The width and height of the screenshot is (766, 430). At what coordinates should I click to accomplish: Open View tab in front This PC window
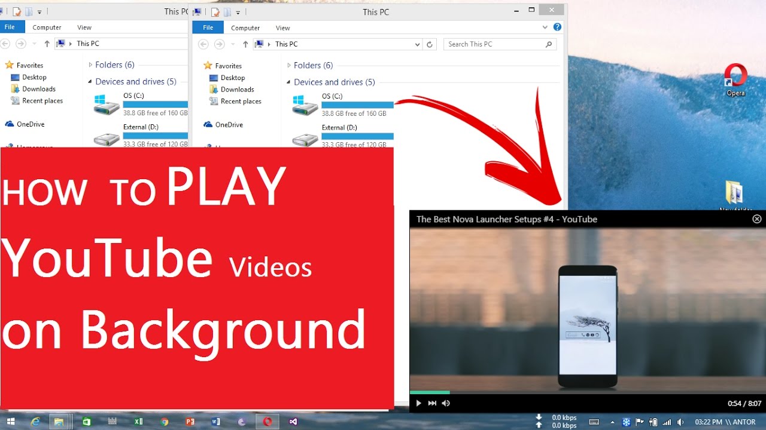(283, 27)
